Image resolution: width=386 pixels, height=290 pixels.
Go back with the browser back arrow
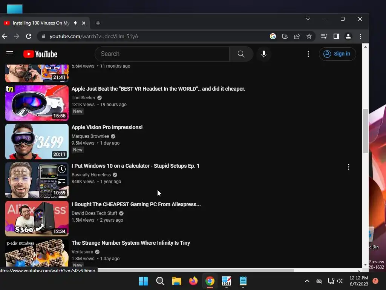tap(5, 36)
